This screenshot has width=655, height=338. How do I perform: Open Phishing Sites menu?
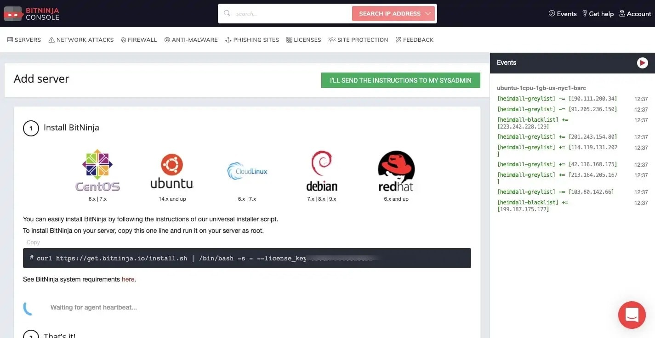pyautogui.click(x=252, y=40)
